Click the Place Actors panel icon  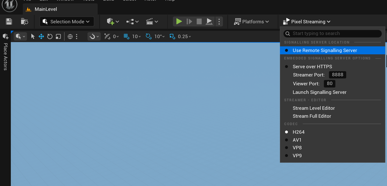tap(5, 36)
